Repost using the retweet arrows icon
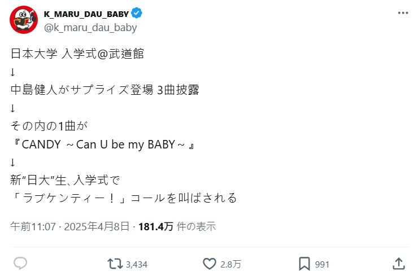418x276 pixels. pos(115,264)
